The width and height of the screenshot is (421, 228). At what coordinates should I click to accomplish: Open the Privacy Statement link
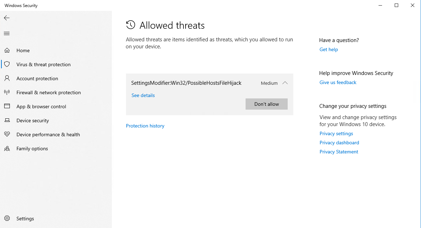339,152
